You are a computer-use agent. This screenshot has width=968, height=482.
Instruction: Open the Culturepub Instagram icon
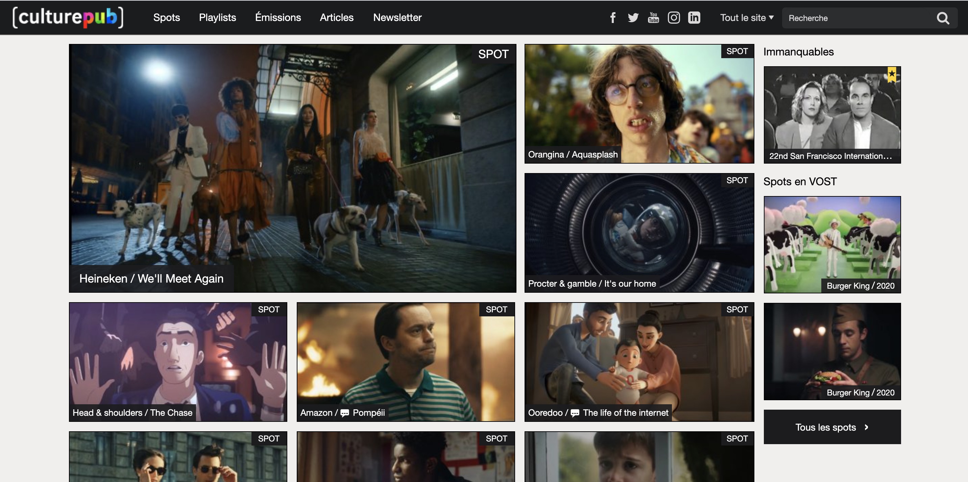click(674, 18)
